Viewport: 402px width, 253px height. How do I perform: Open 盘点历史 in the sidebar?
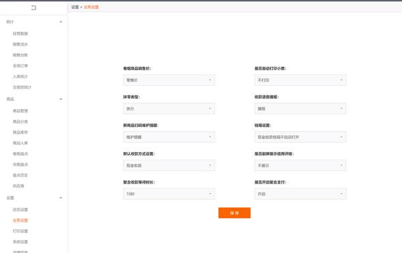click(x=20, y=175)
